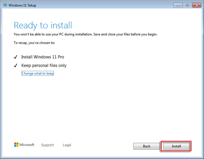Click the Windows 11 Setup title bar icon
The width and height of the screenshot is (204, 159).
pyautogui.click(x=5, y=5)
